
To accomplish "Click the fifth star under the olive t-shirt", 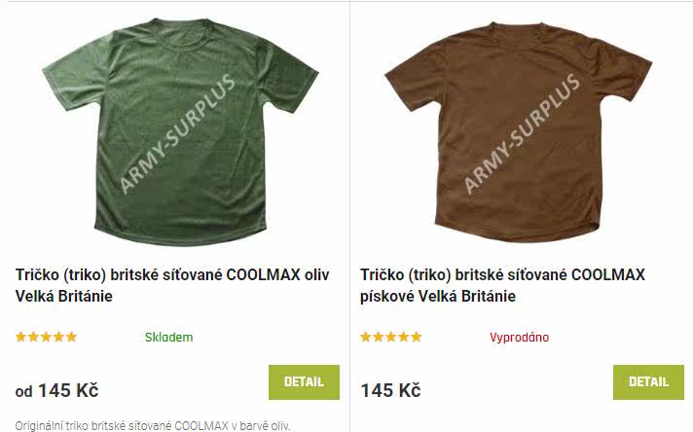I will click(x=72, y=337).
